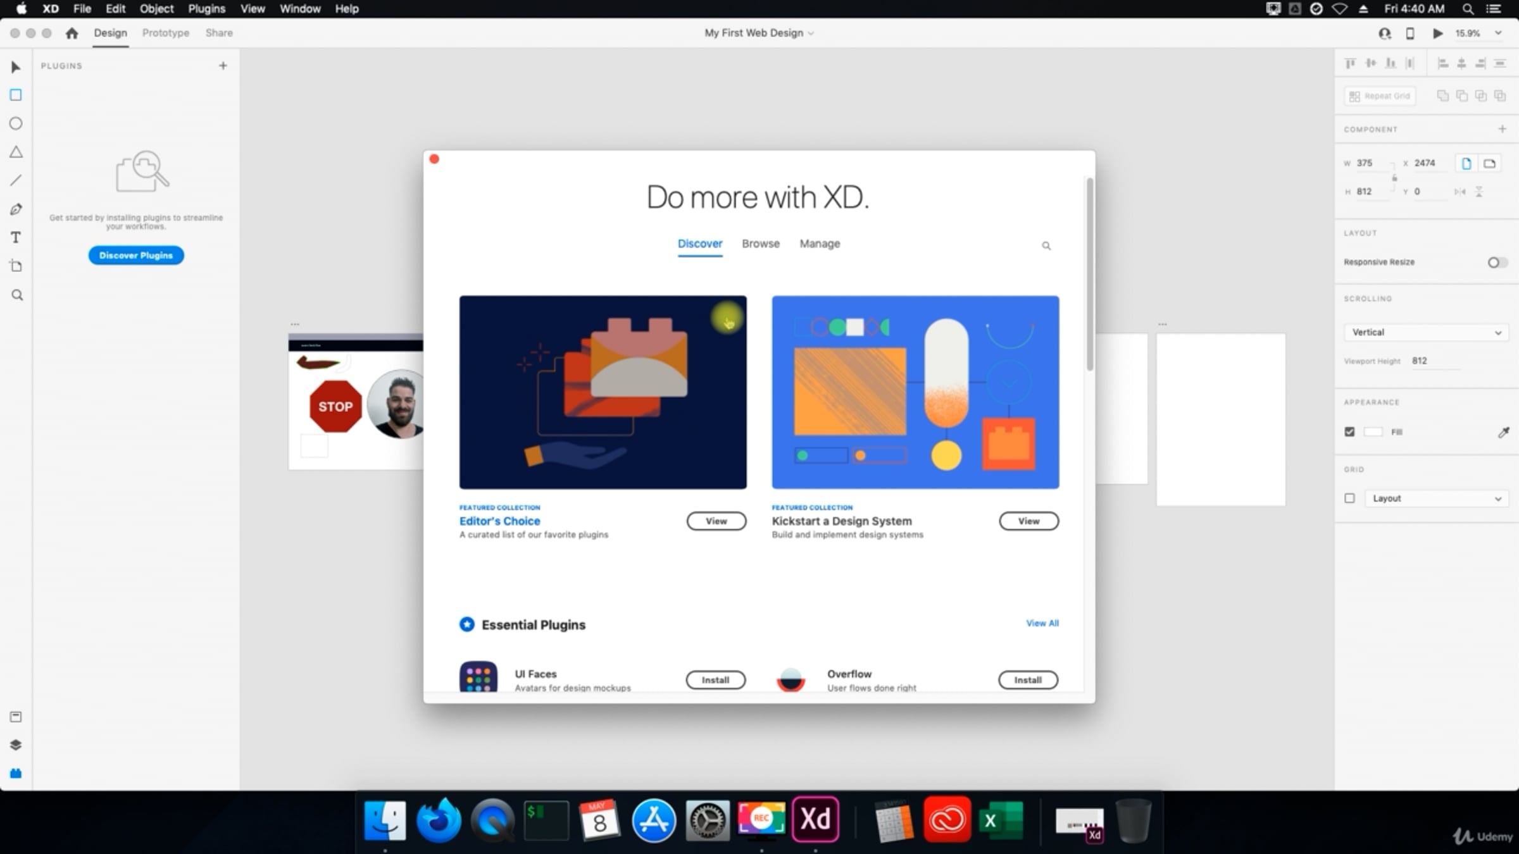The image size is (1519, 854).
Task: Select the Text tool
Action: click(x=16, y=237)
